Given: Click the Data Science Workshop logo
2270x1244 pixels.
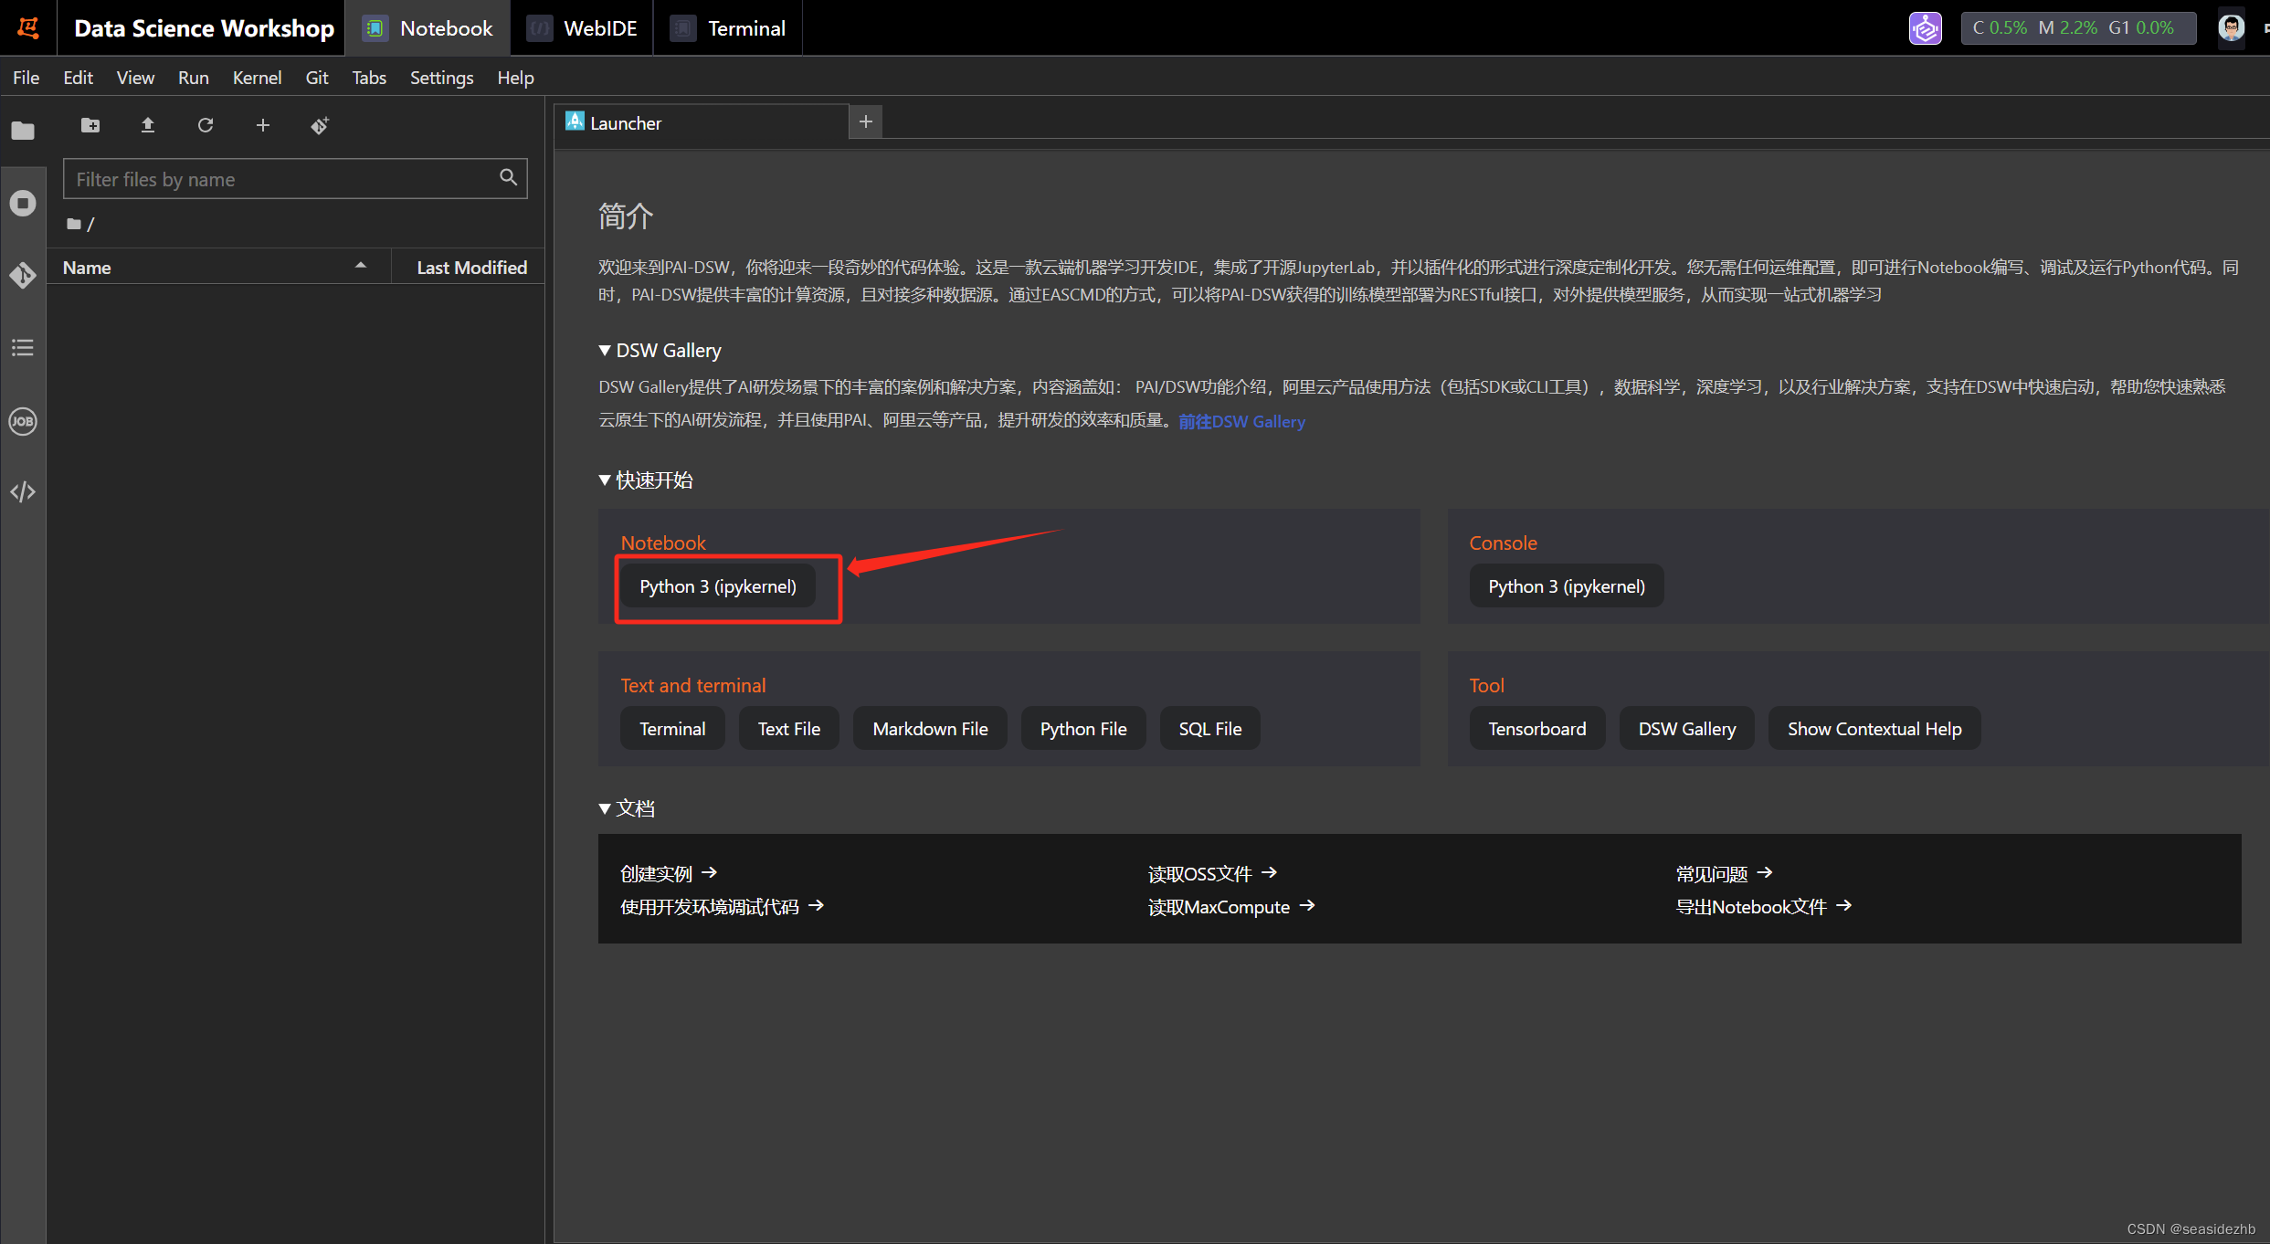Looking at the screenshot, I should click(28, 28).
